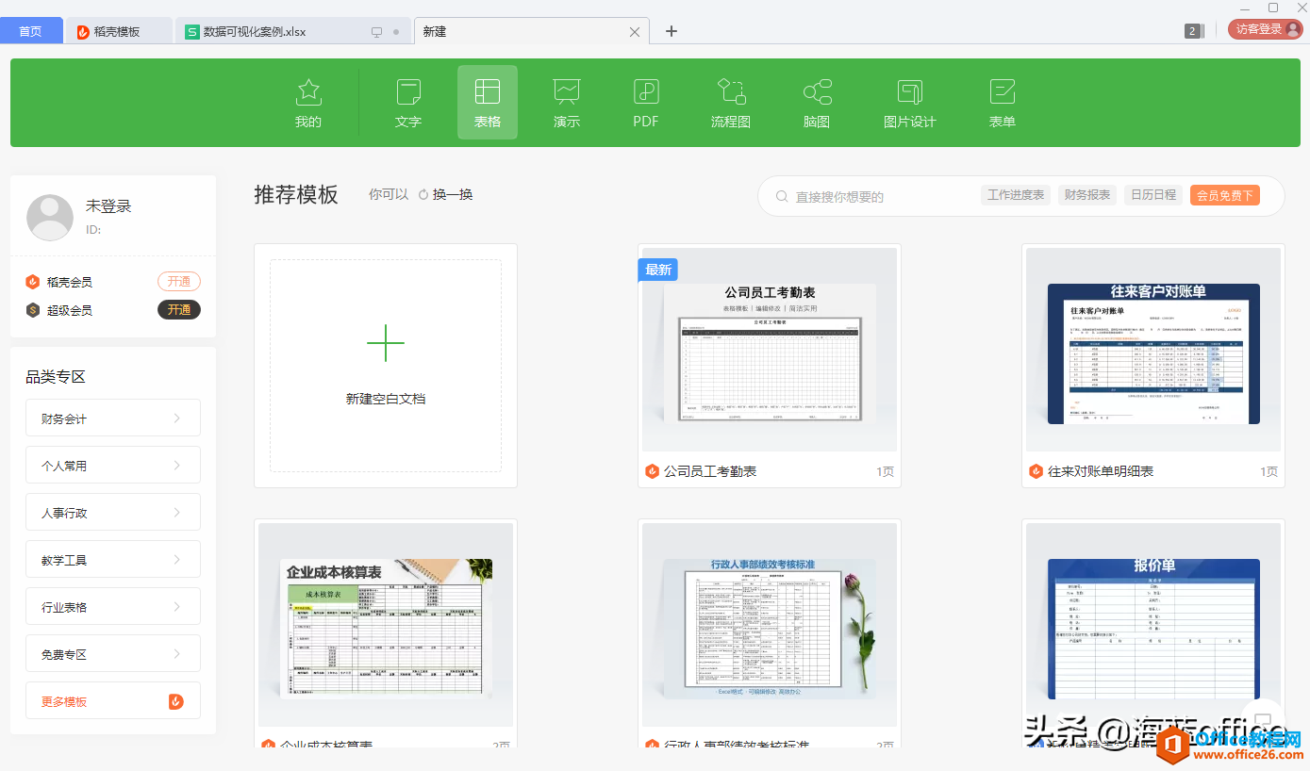Screen dimensions: 1310x771
Task: Choose the PDF icon
Action: pos(646,91)
